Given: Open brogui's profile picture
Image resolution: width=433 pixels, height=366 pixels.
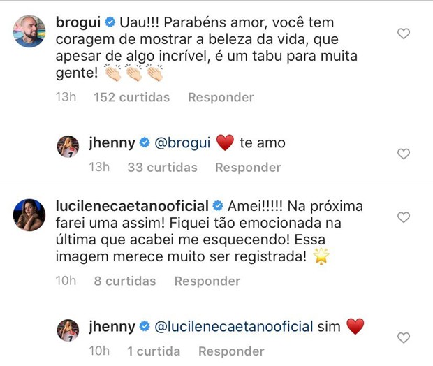Looking at the screenshot, I should pos(29,30).
